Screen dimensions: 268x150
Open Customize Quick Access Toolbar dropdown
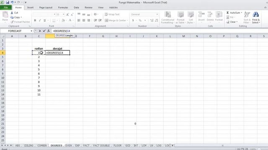pos(26,2)
